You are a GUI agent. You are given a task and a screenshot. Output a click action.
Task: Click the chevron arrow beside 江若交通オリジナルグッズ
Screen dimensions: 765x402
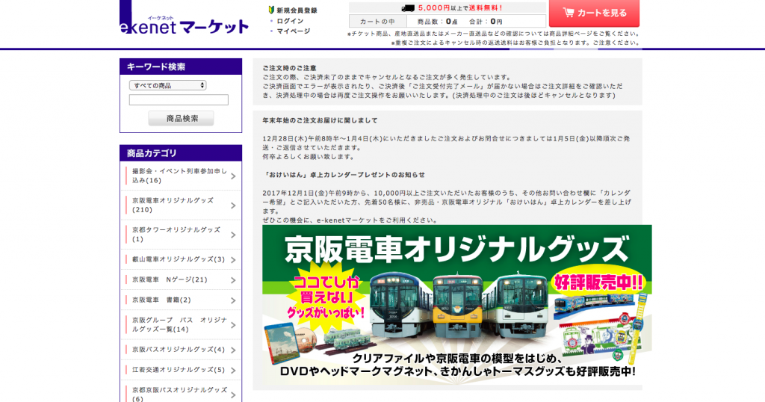(x=234, y=370)
